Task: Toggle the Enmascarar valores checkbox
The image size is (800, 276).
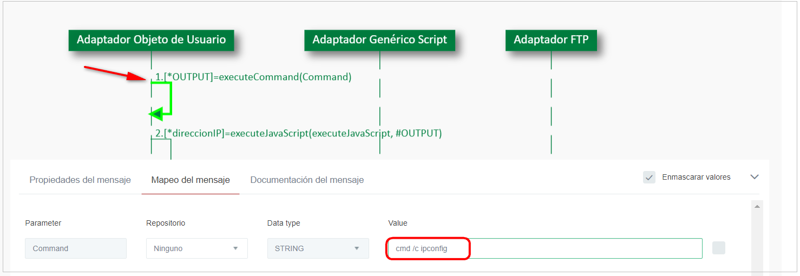Action: pos(649,177)
